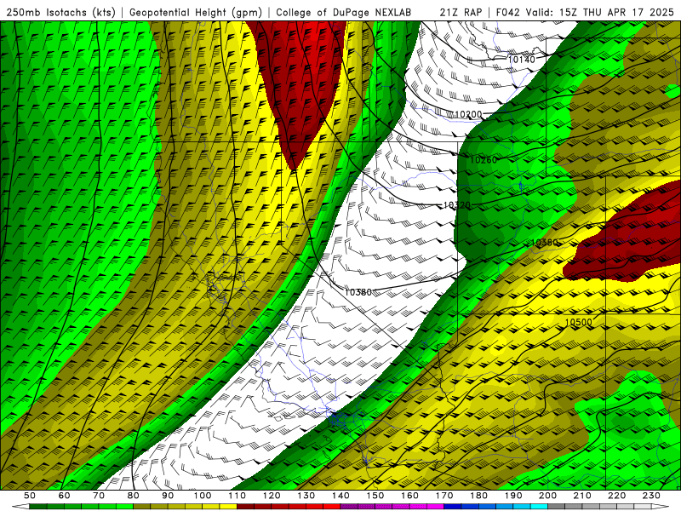Click the 60 value on the color scale
681x511 pixels.
pos(64,496)
